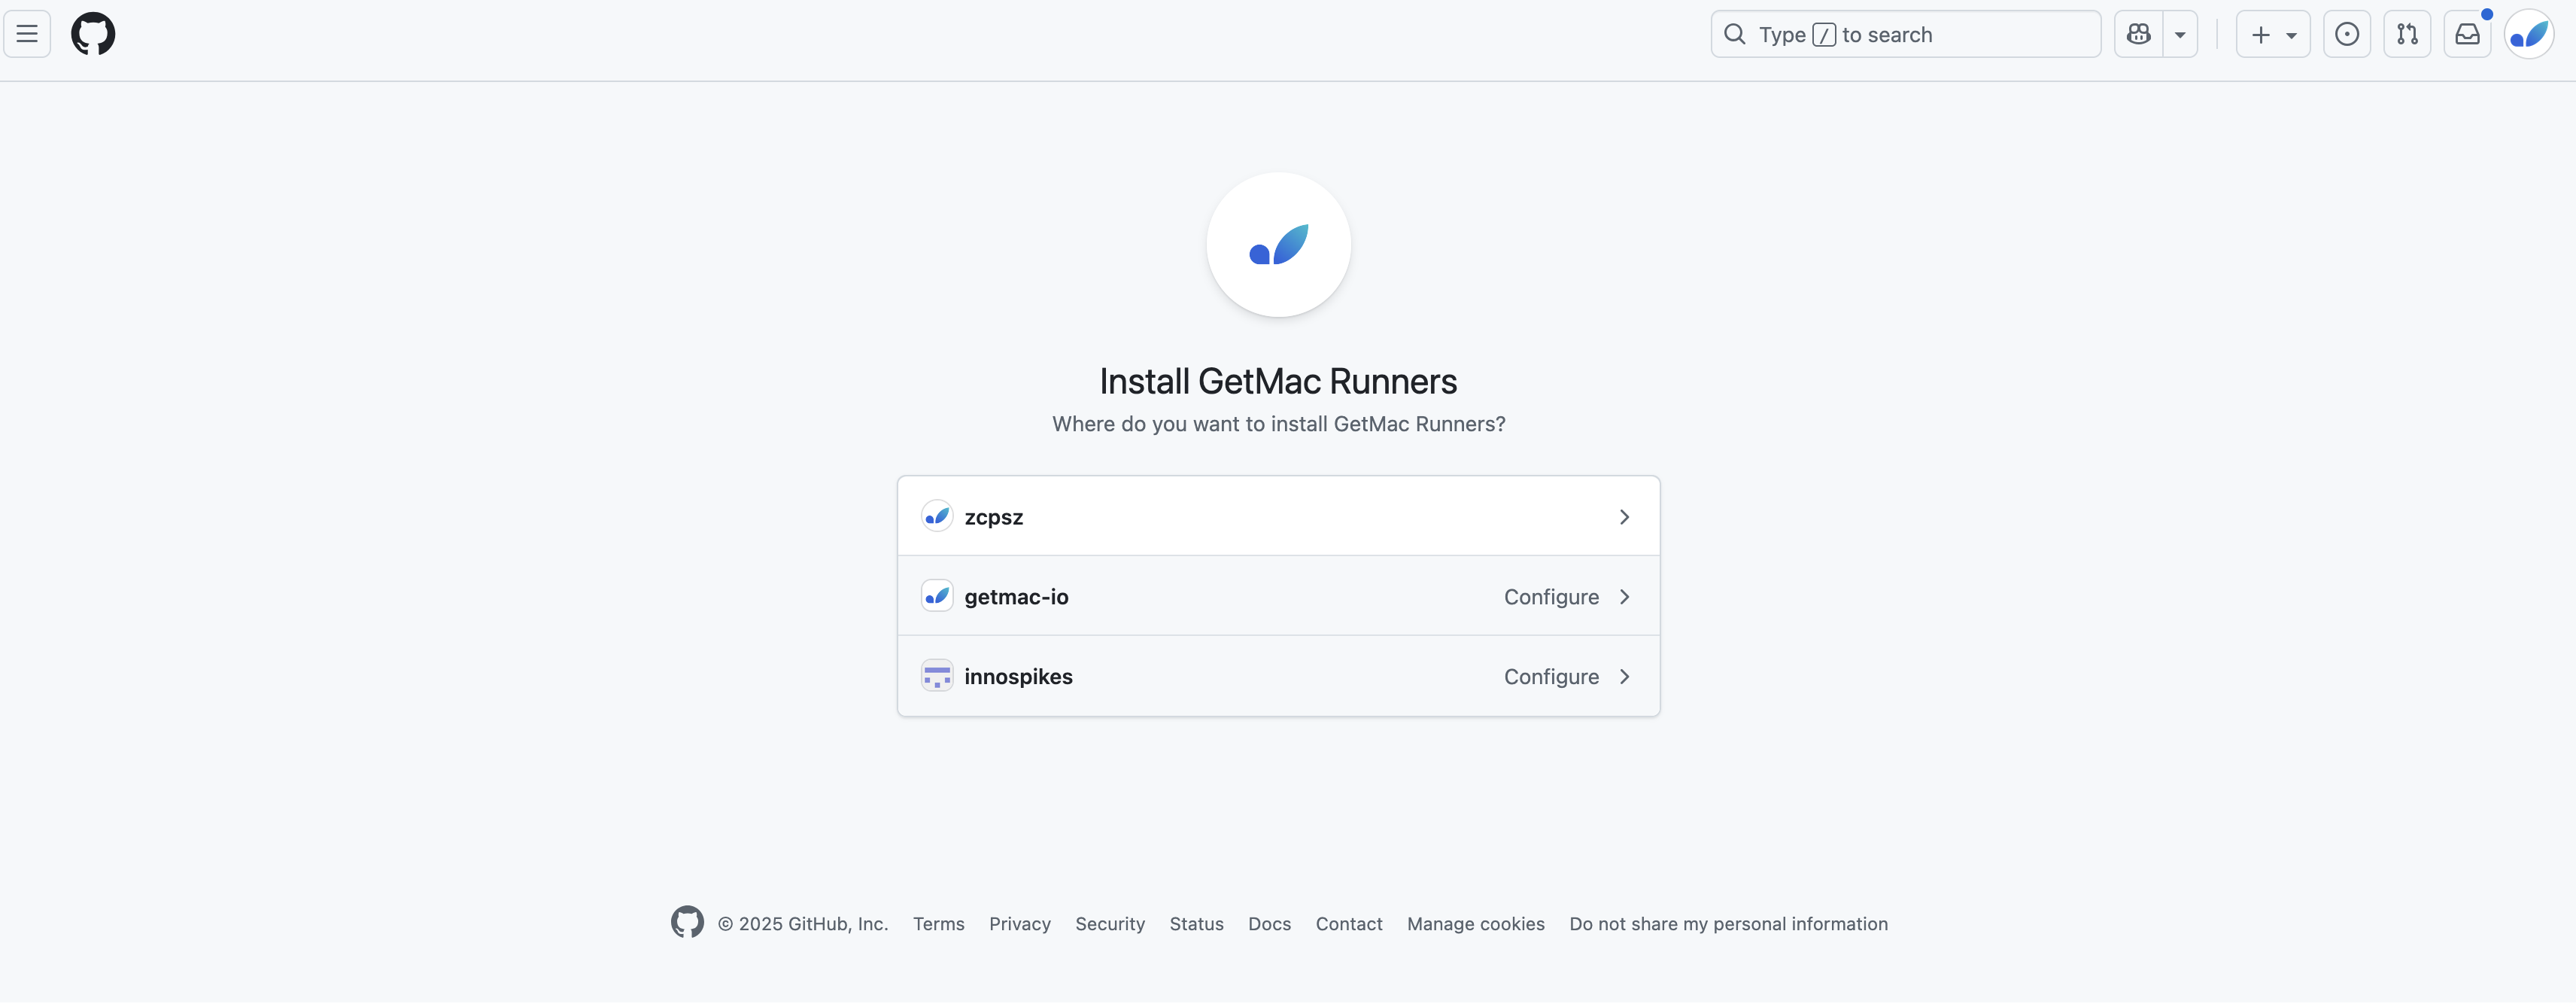Select the innospikes organization row
This screenshot has width=2576, height=1004.
click(x=1019, y=676)
